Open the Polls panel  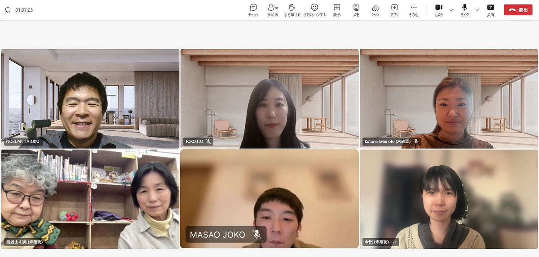pos(375,10)
